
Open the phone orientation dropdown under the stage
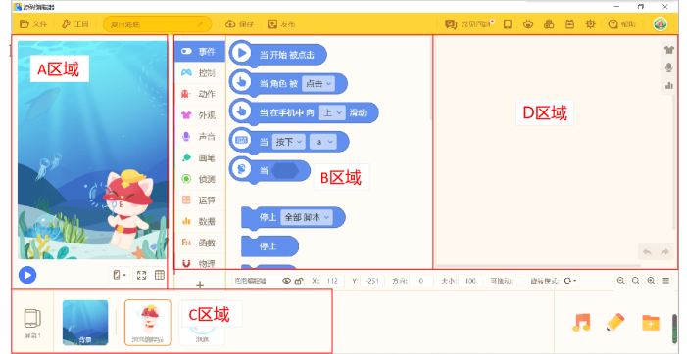coord(120,275)
